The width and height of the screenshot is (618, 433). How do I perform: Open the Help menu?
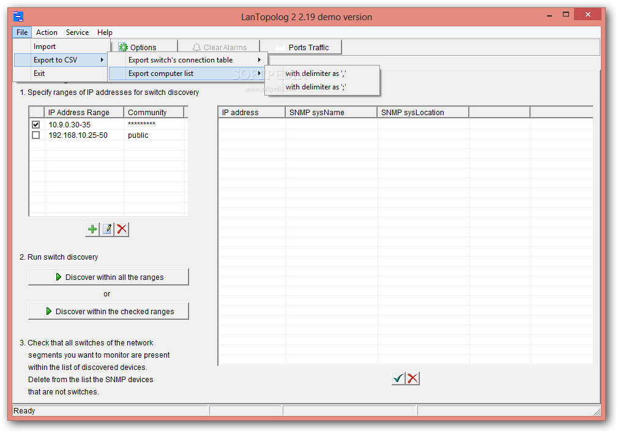(105, 32)
